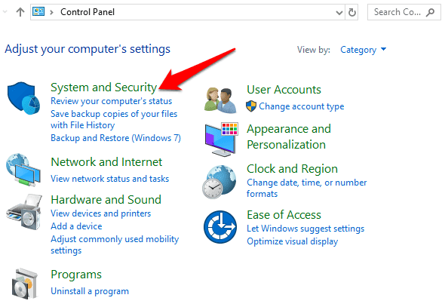The image size is (445, 307).
Task: Open View network status and tasks
Action: point(110,179)
